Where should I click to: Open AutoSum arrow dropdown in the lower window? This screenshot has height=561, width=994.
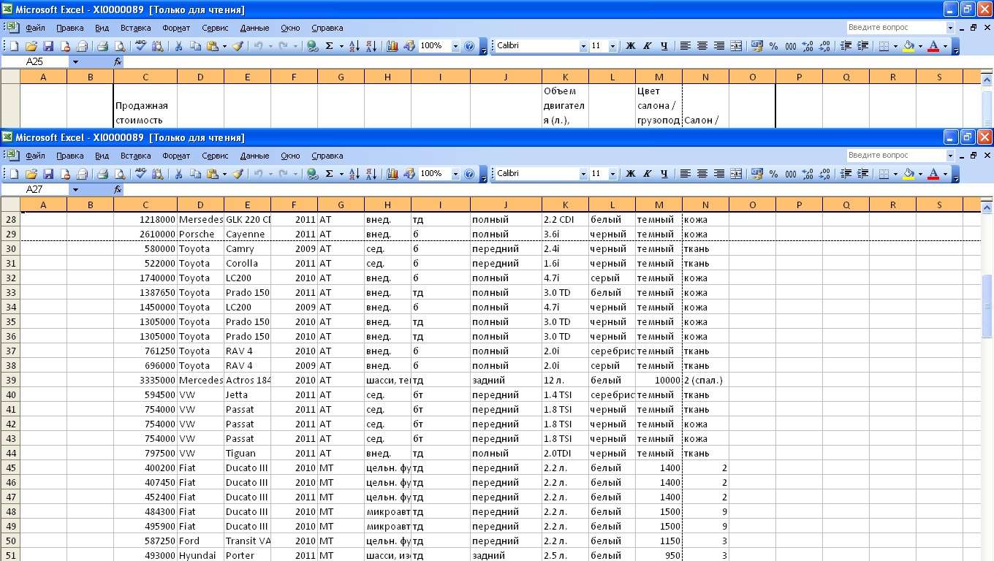341,174
